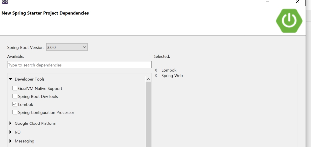Click the application icon in title bar
Image resolution: width=311 pixels, height=147 pixels.
click(5, 2)
